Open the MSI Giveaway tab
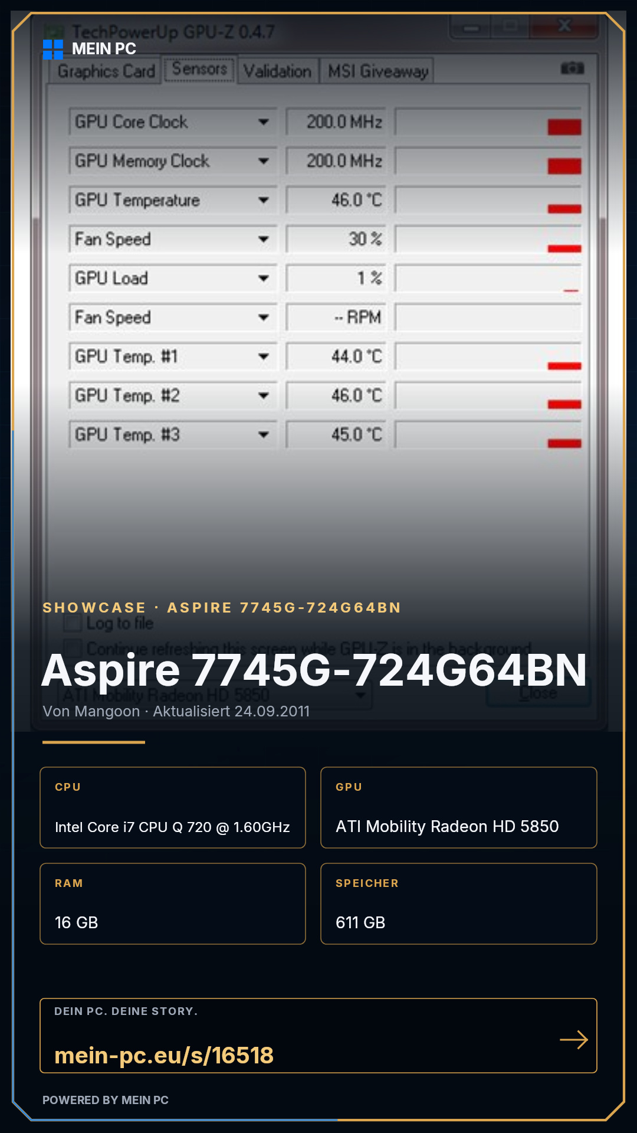637x1133 pixels. point(378,71)
